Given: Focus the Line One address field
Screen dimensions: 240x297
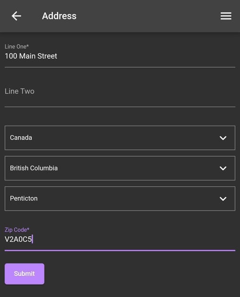Looking at the screenshot, I should [120, 55].
